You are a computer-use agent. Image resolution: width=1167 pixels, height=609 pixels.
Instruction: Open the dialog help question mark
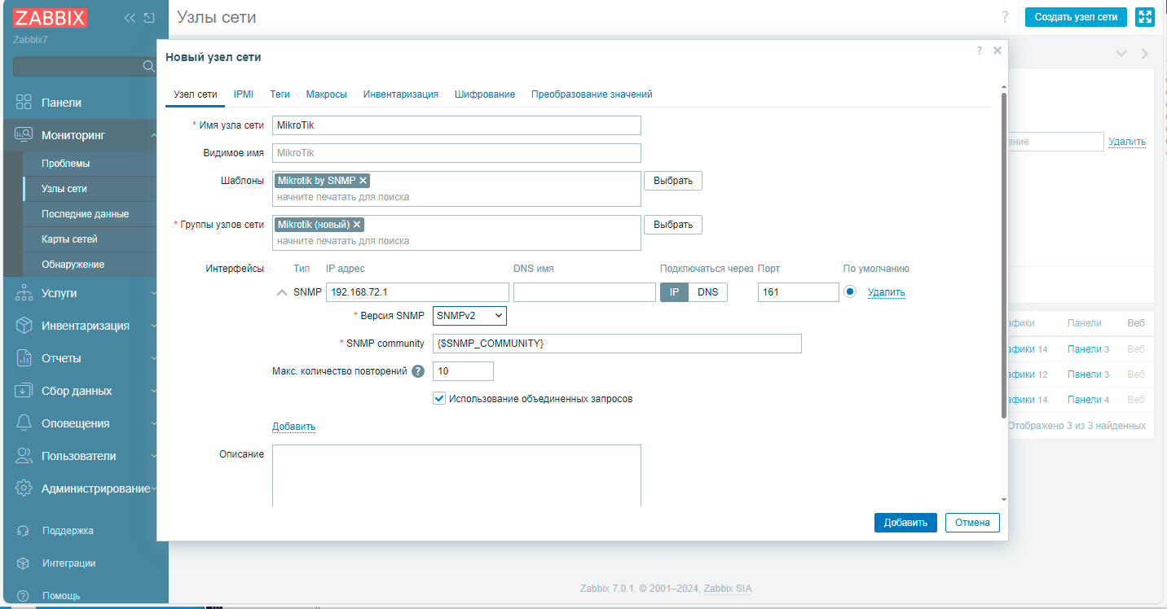pyautogui.click(x=979, y=50)
